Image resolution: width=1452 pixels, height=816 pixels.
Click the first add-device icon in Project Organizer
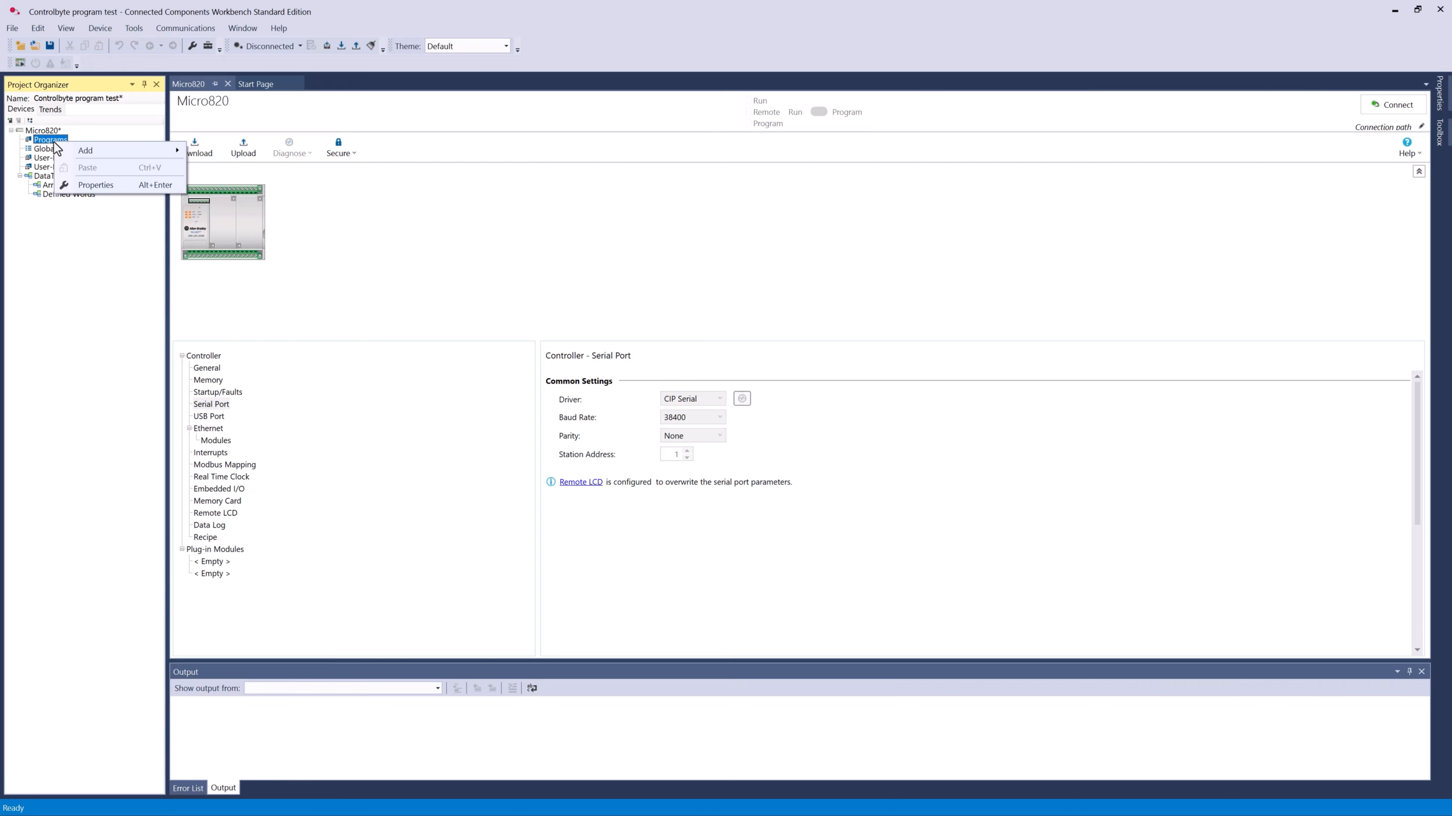[x=10, y=120]
